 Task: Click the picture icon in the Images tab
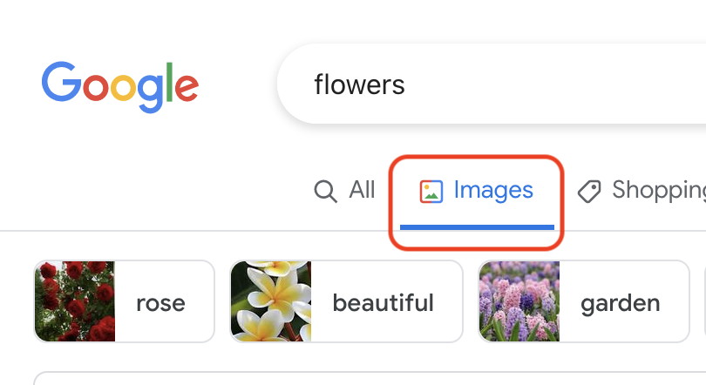point(431,191)
